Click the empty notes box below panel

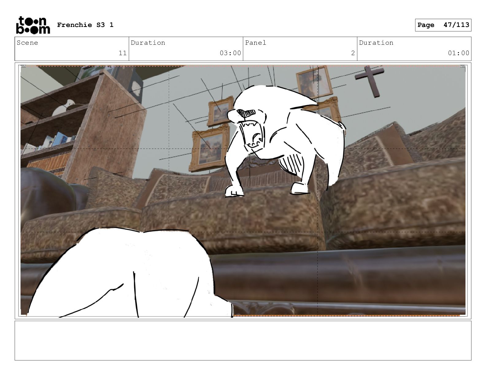coord(243,340)
